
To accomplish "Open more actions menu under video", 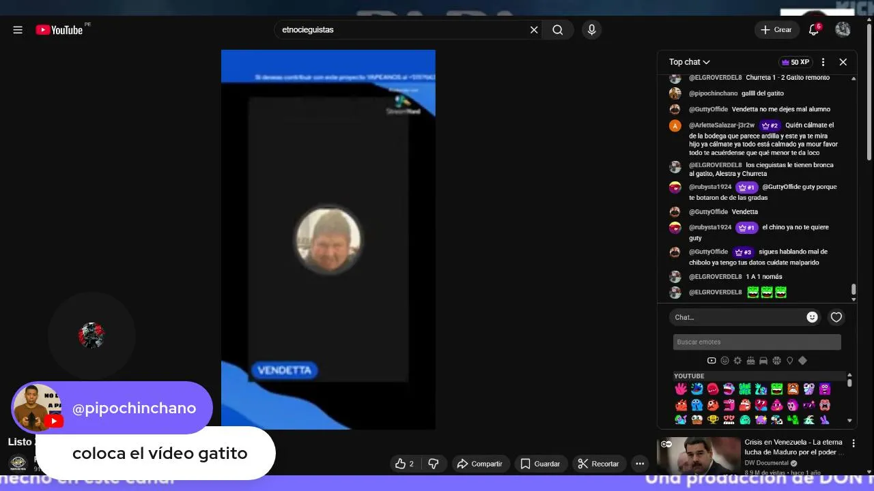I will [640, 464].
